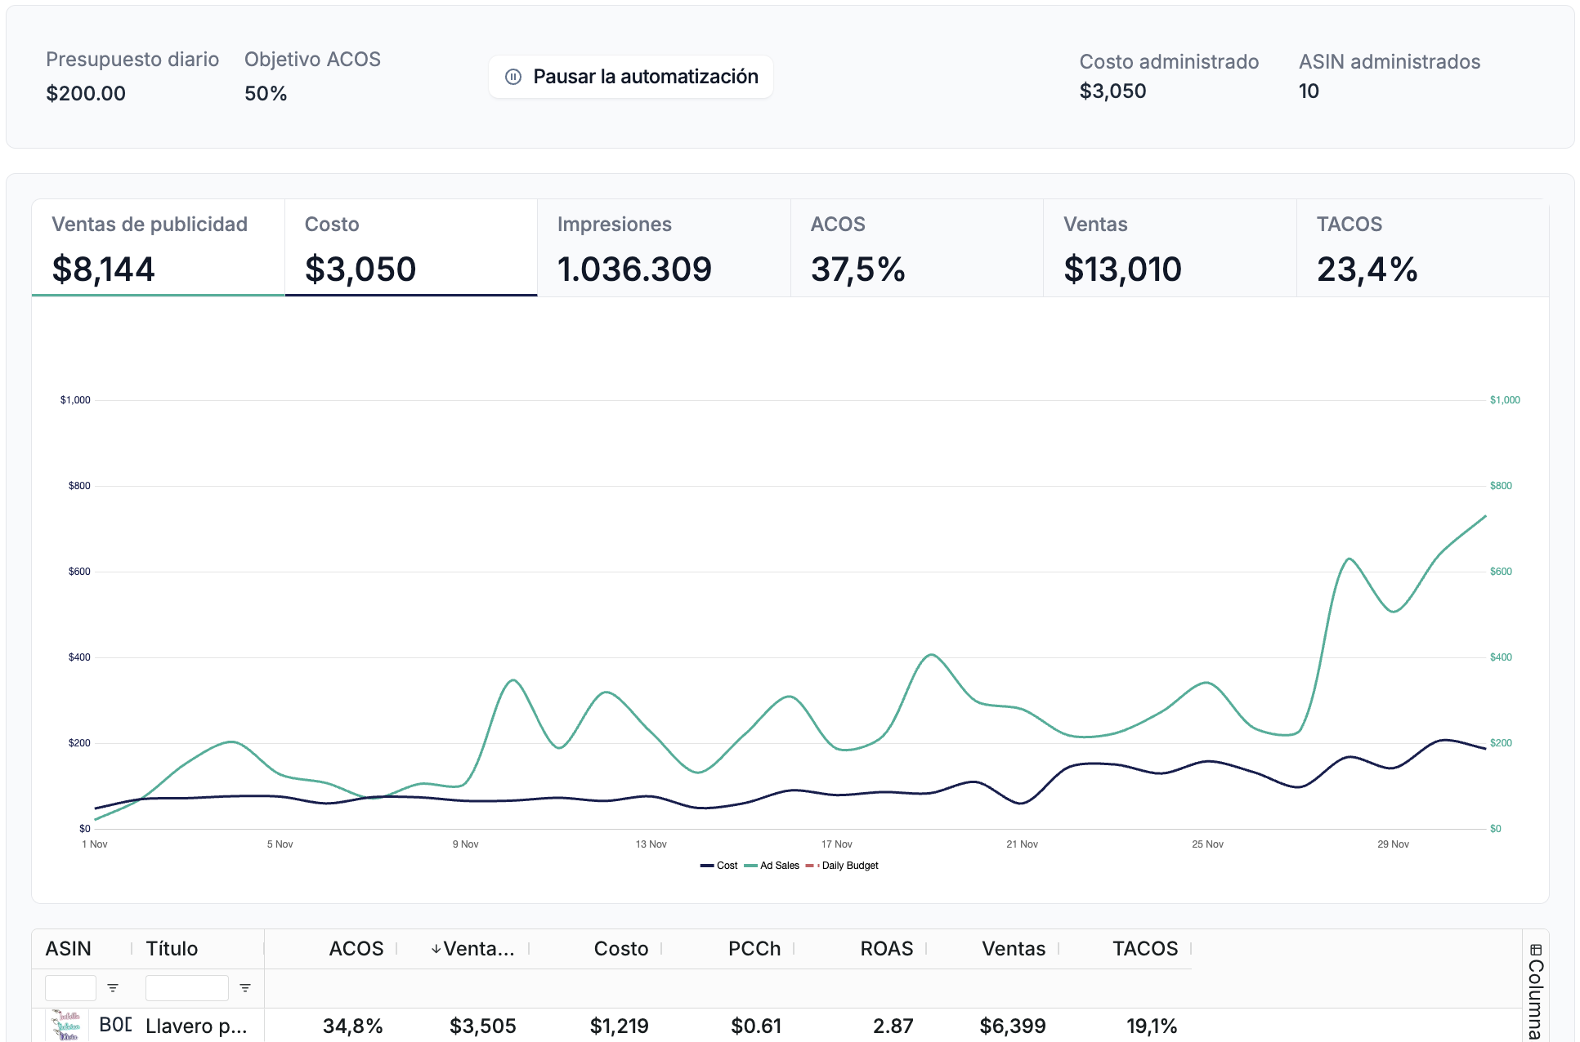Select the ACOS metric card showing 37,5%

click(x=917, y=248)
